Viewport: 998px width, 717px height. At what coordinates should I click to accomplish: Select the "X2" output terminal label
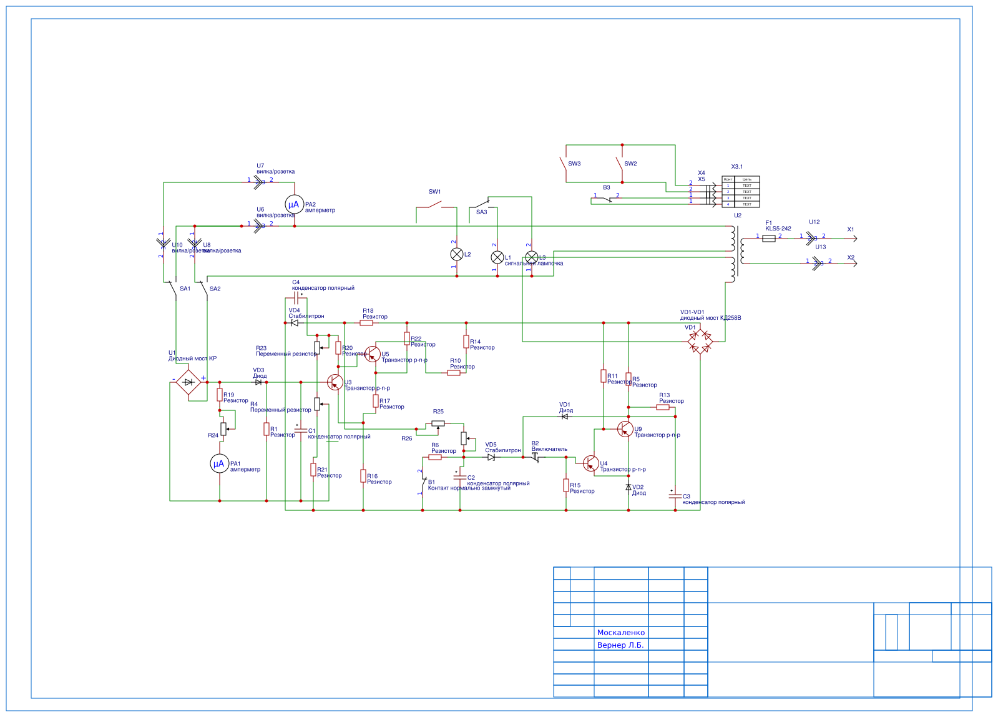tap(851, 258)
